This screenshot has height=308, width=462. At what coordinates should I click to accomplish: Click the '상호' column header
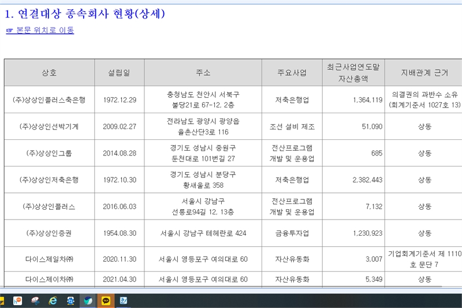point(50,73)
